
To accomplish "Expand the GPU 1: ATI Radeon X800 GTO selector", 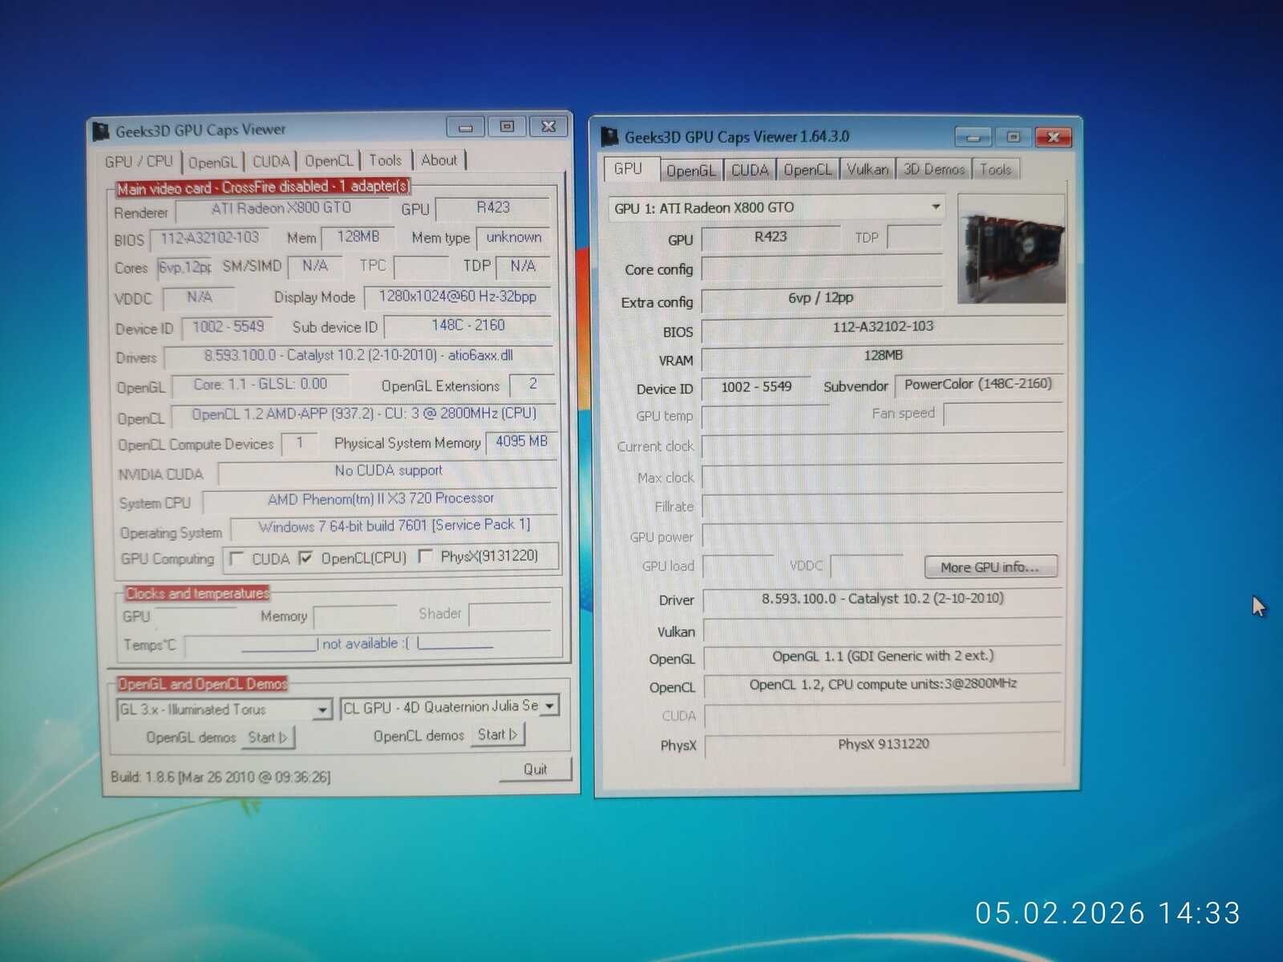I will click(935, 207).
